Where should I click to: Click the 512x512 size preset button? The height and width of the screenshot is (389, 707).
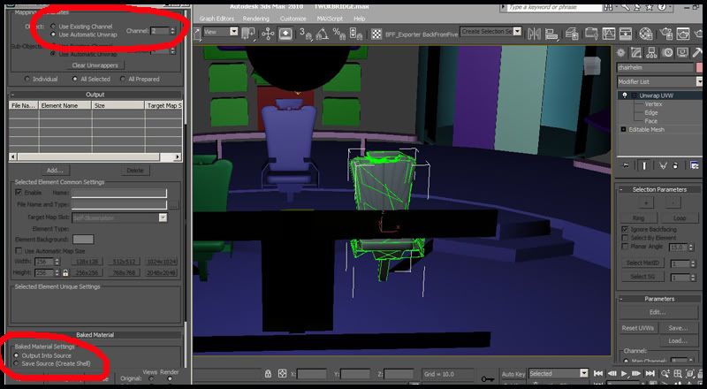coord(124,262)
